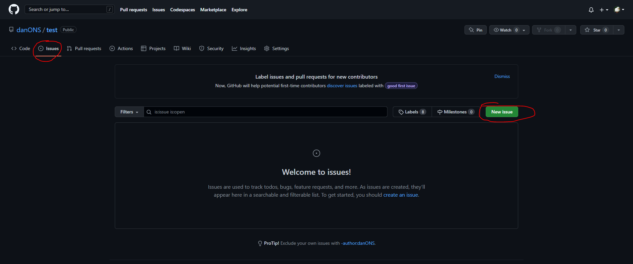Open Issues in top navigation bar
The image size is (633, 264).
click(159, 10)
